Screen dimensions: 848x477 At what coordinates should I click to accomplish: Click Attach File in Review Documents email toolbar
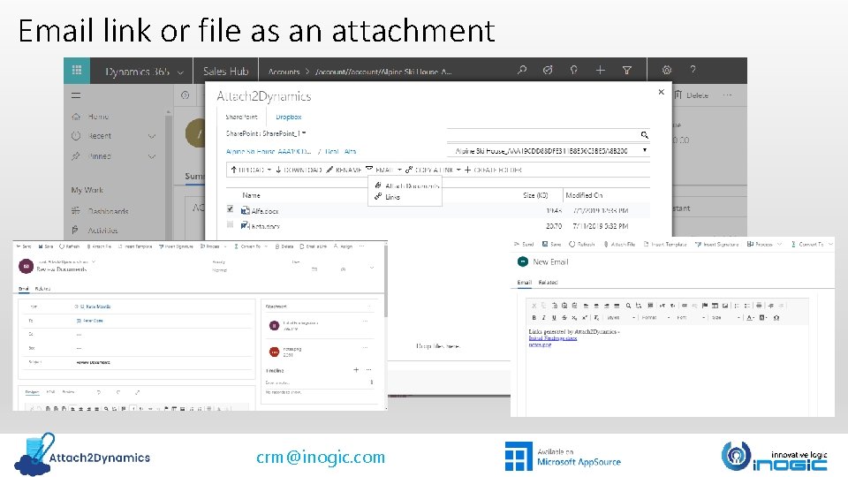click(99, 246)
